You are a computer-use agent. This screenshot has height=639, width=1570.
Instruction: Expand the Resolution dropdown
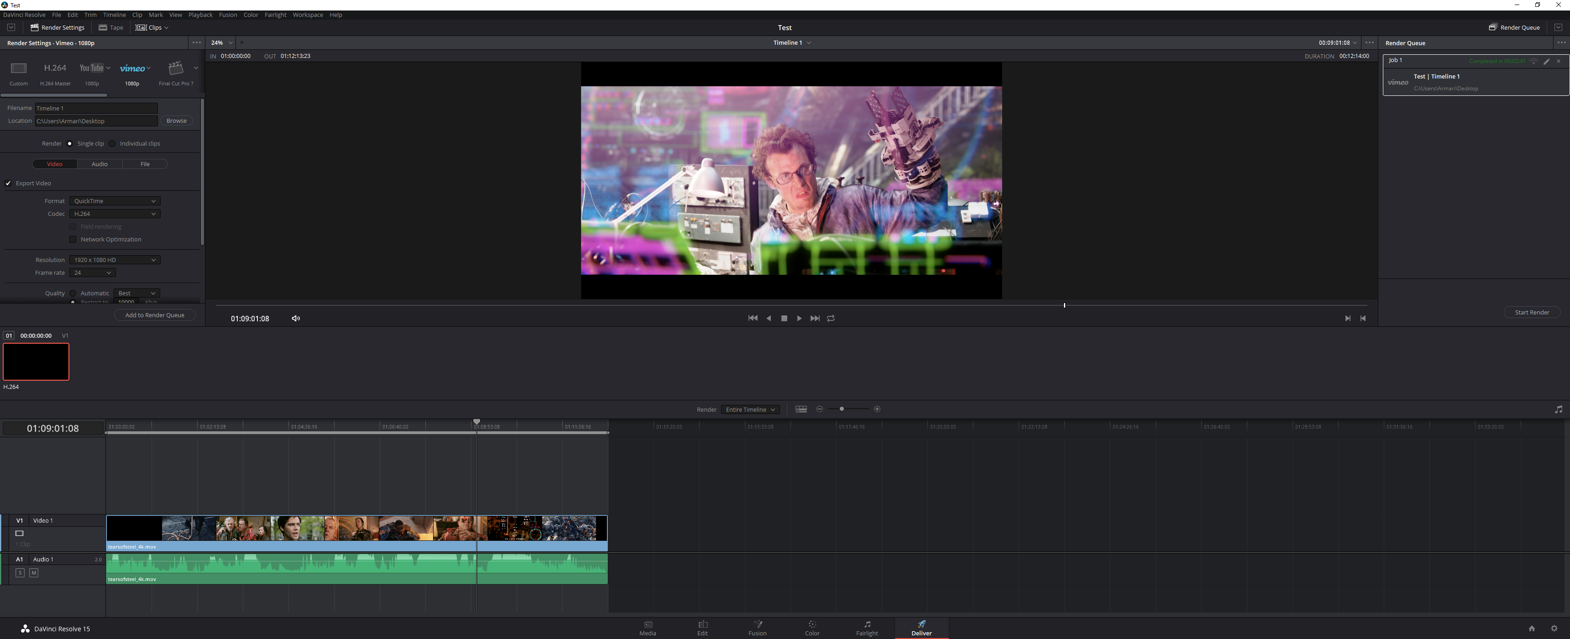[x=115, y=260]
